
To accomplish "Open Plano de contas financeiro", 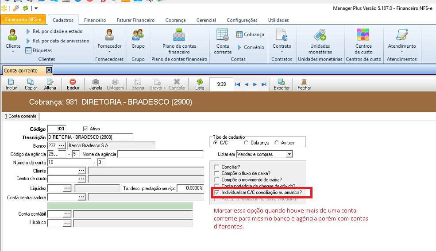I will click(179, 41).
